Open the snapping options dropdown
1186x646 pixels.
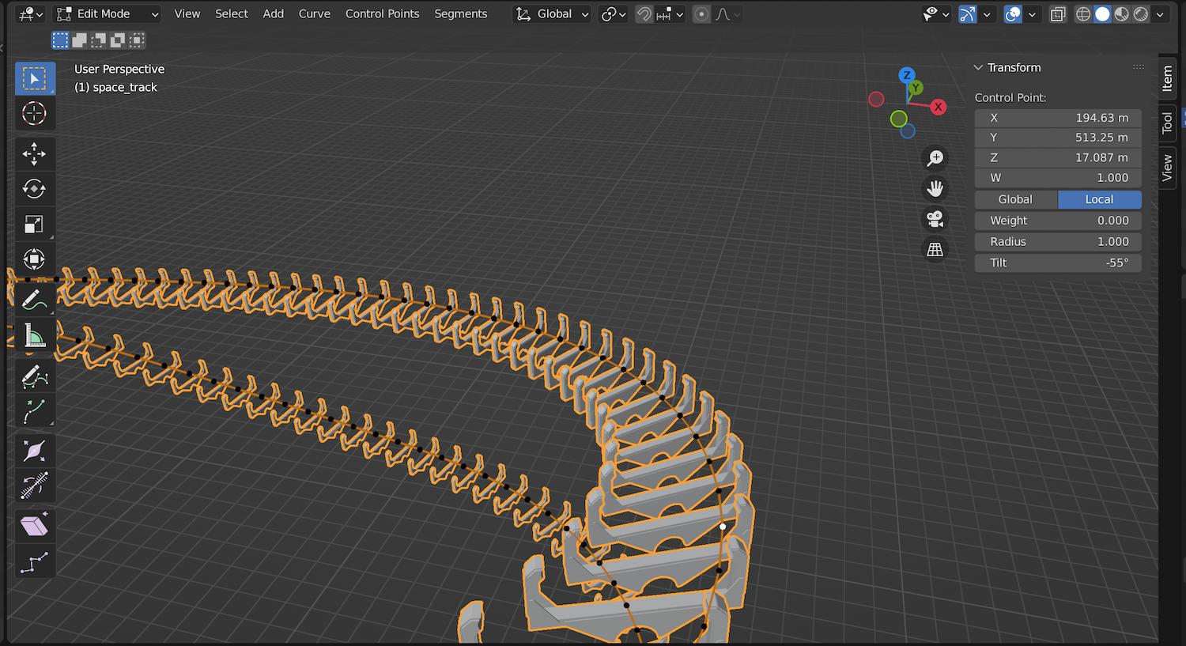pos(670,14)
